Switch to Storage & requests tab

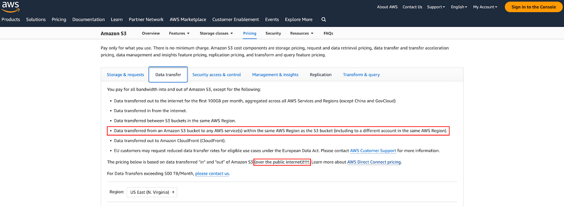click(x=125, y=75)
